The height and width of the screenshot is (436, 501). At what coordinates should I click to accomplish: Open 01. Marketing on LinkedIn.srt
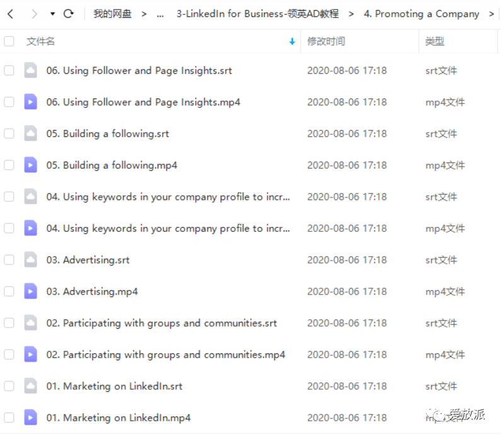tap(115, 386)
